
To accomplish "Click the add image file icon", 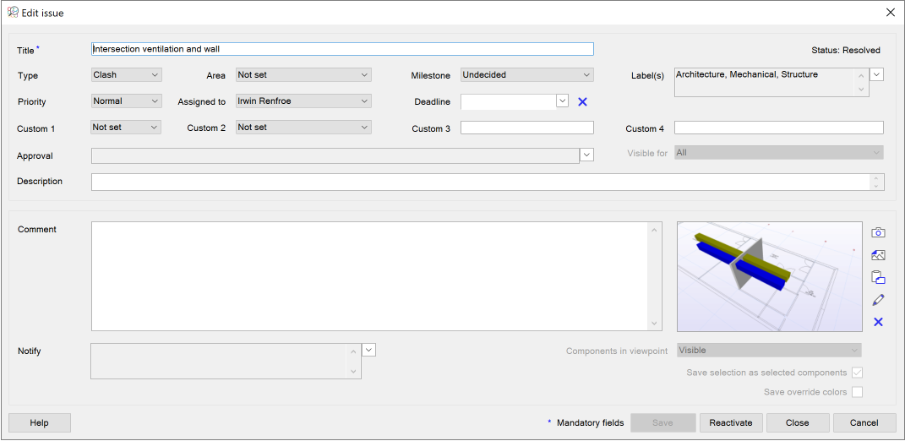I will [878, 255].
